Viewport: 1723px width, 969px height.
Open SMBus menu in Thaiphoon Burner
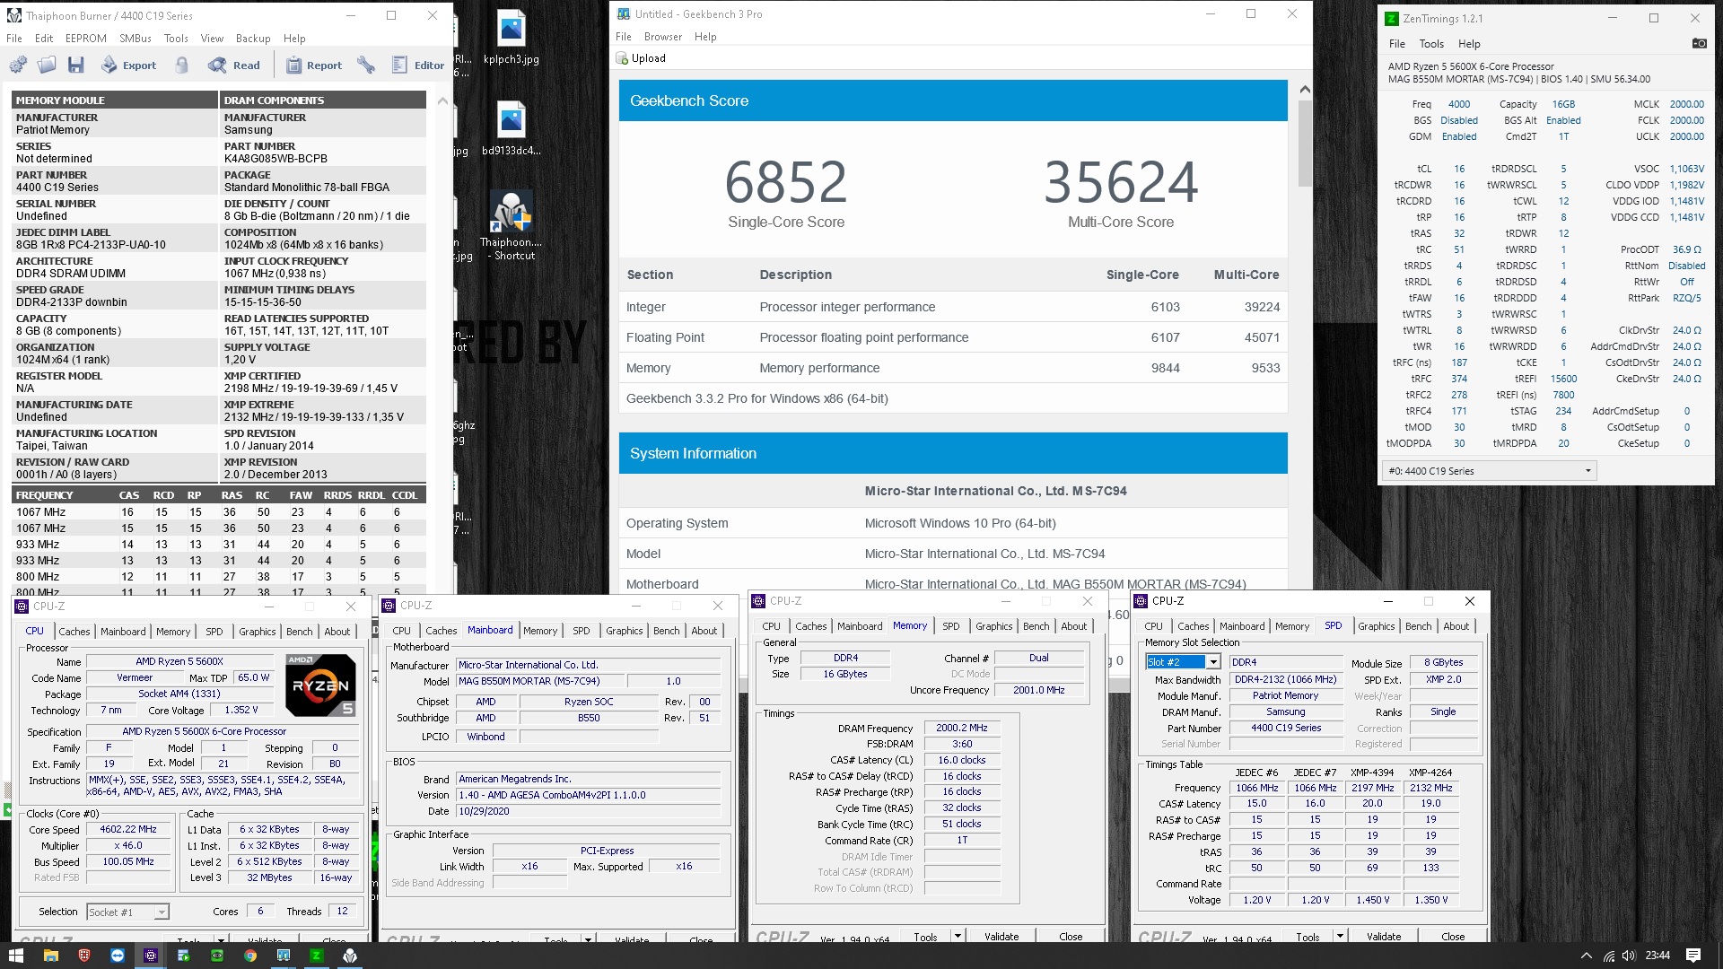coord(135,39)
